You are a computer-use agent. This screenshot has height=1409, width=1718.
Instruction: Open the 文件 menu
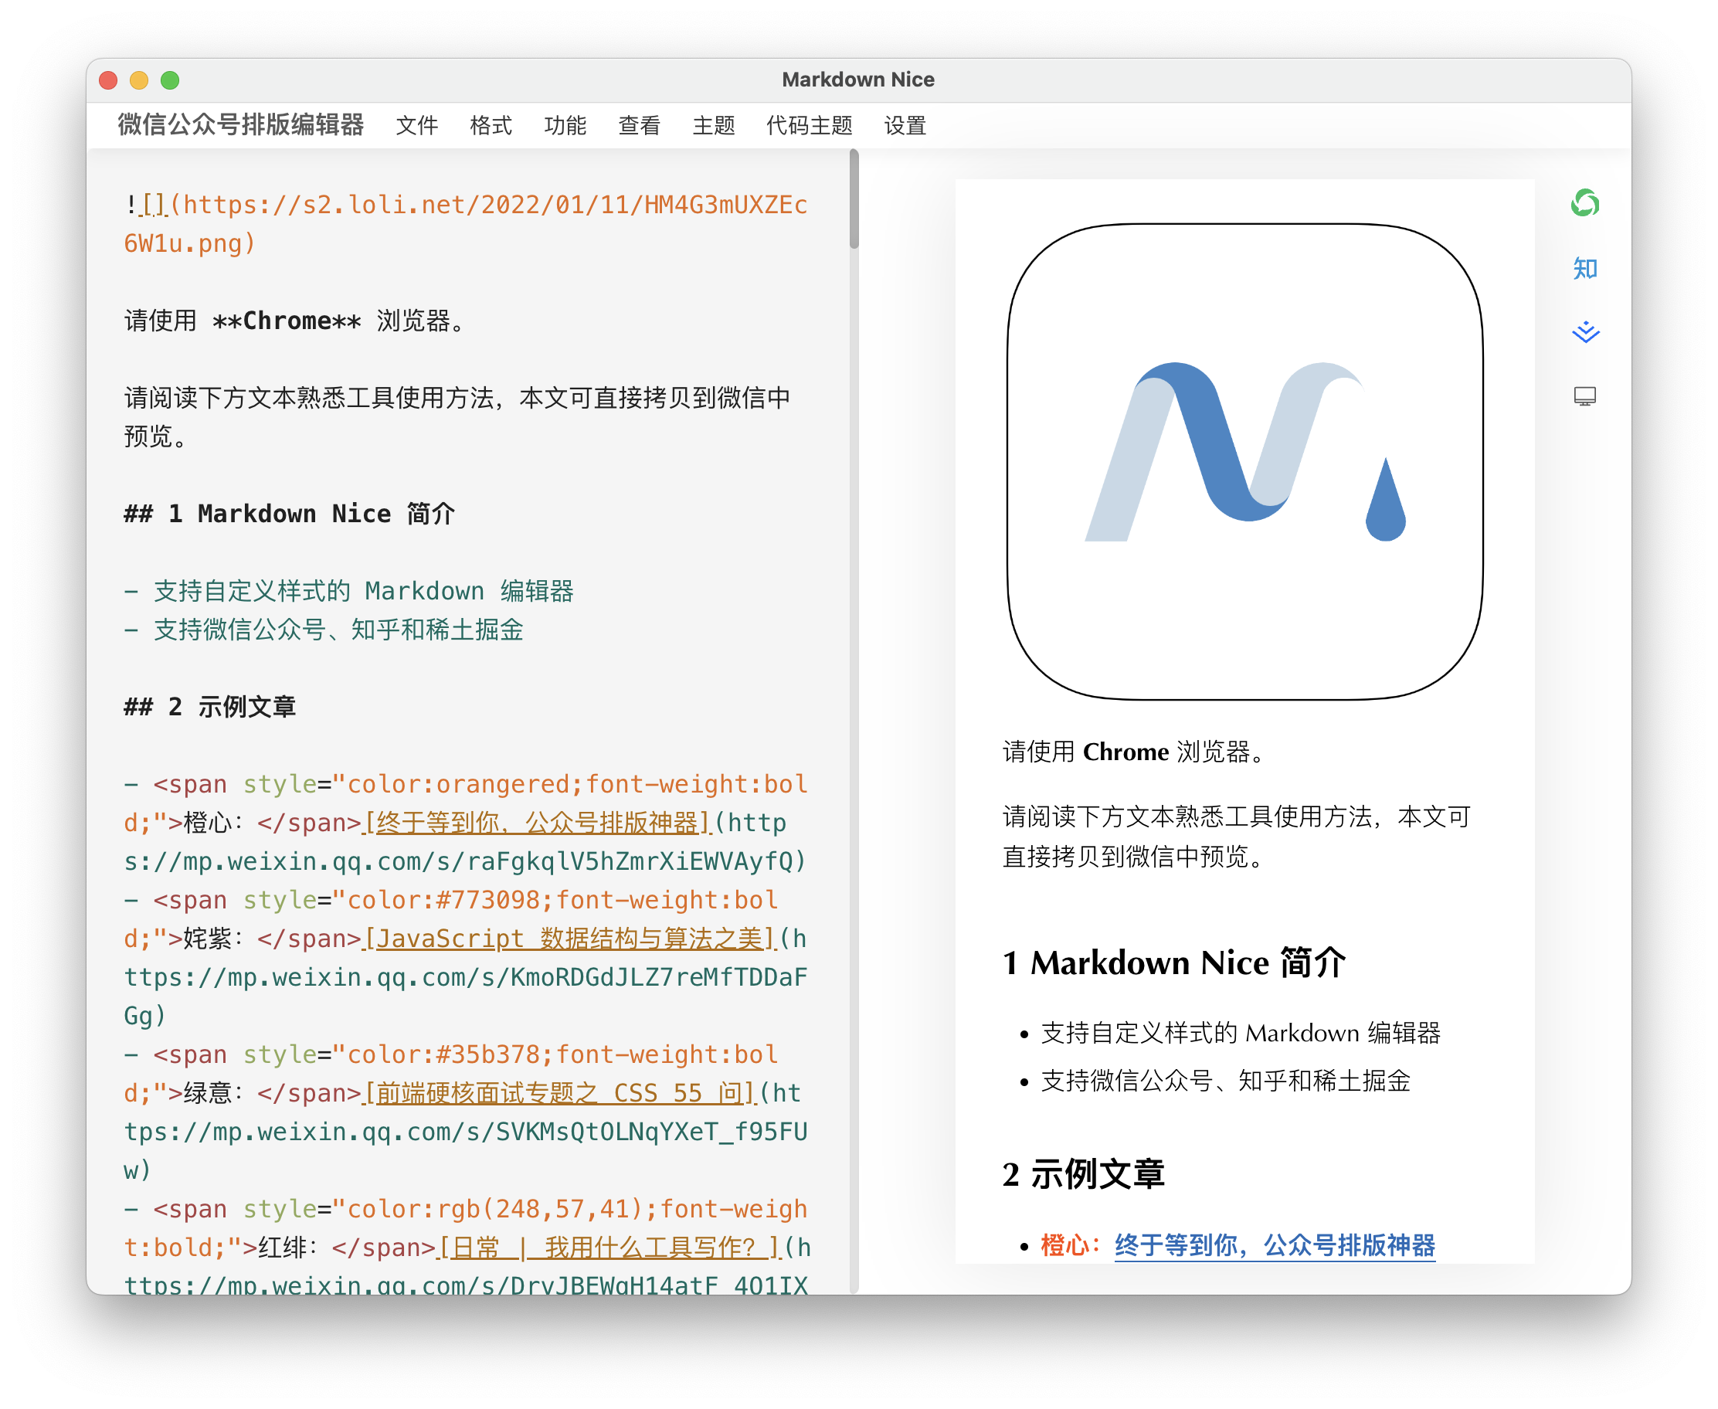click(x=417, y=125)
